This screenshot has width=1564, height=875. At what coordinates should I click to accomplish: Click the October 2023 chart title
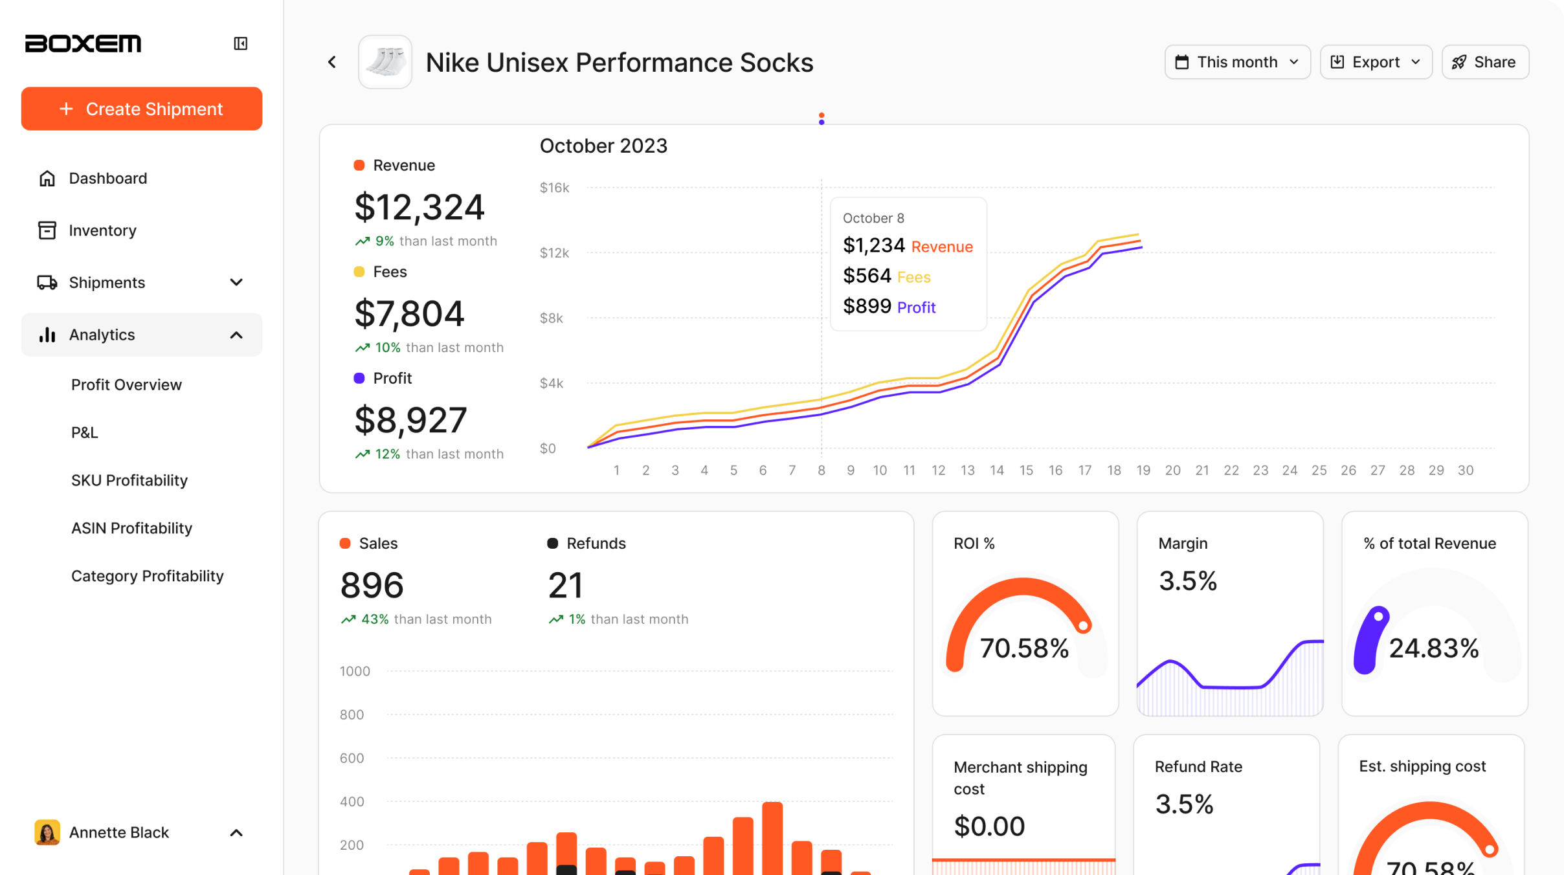(x=603, y=146)
